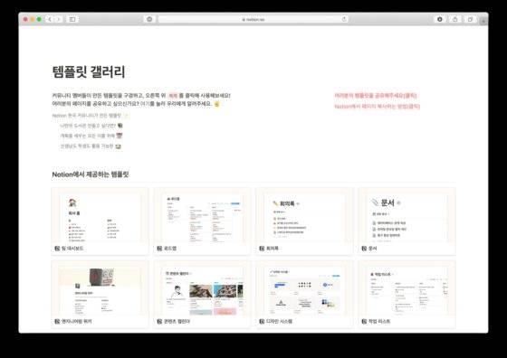Screen dimensions: 507x358
Task: Click the 'Notion에서 제공하는 템플릿' section heading
Action: click(x=91, y=174)
